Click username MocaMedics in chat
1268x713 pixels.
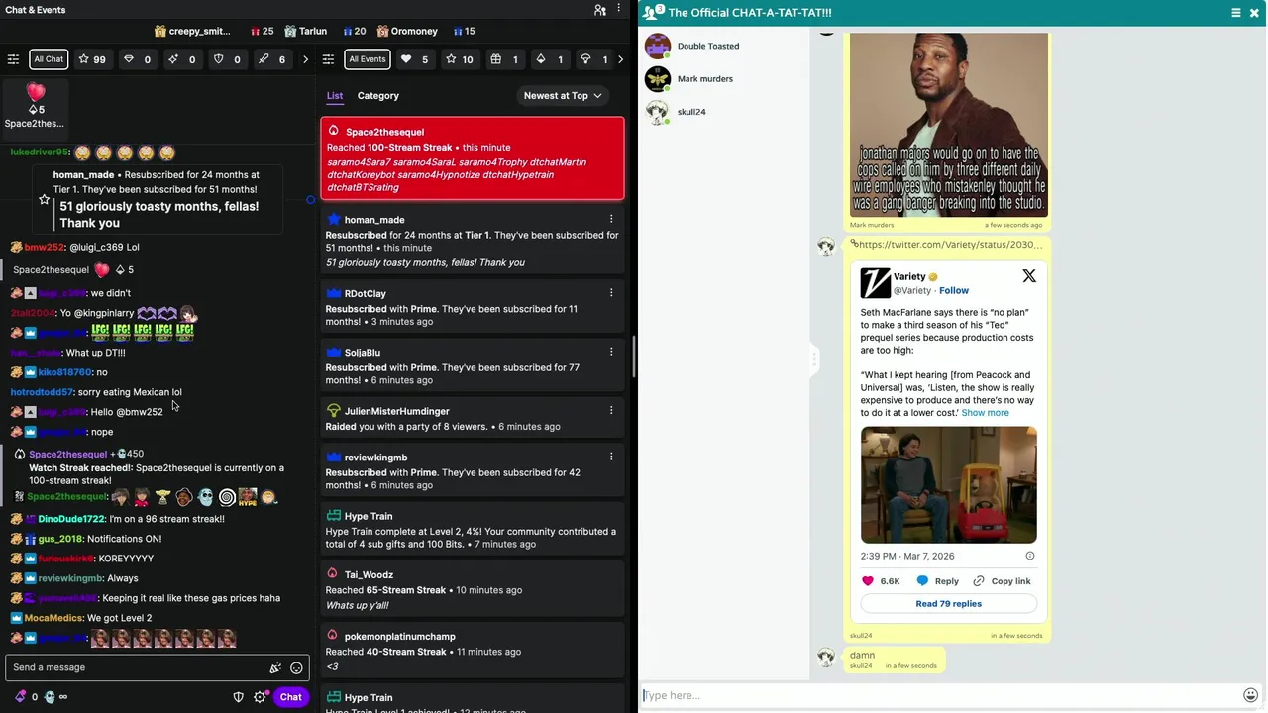click(54, 618)
